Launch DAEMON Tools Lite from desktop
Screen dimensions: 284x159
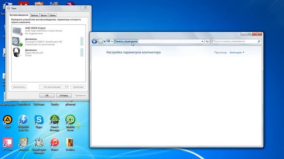pyautogui.click(x=24, y=120)
